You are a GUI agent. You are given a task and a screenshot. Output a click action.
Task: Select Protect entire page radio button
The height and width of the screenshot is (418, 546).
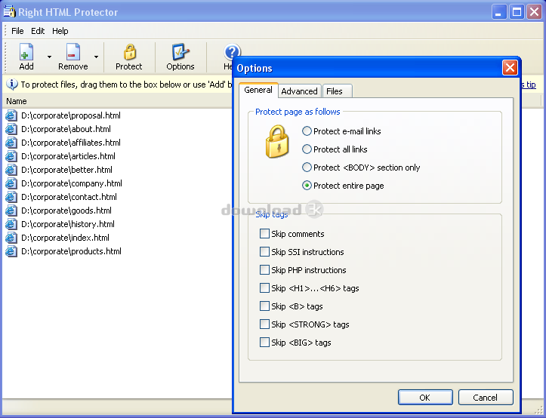pos(307,186)
